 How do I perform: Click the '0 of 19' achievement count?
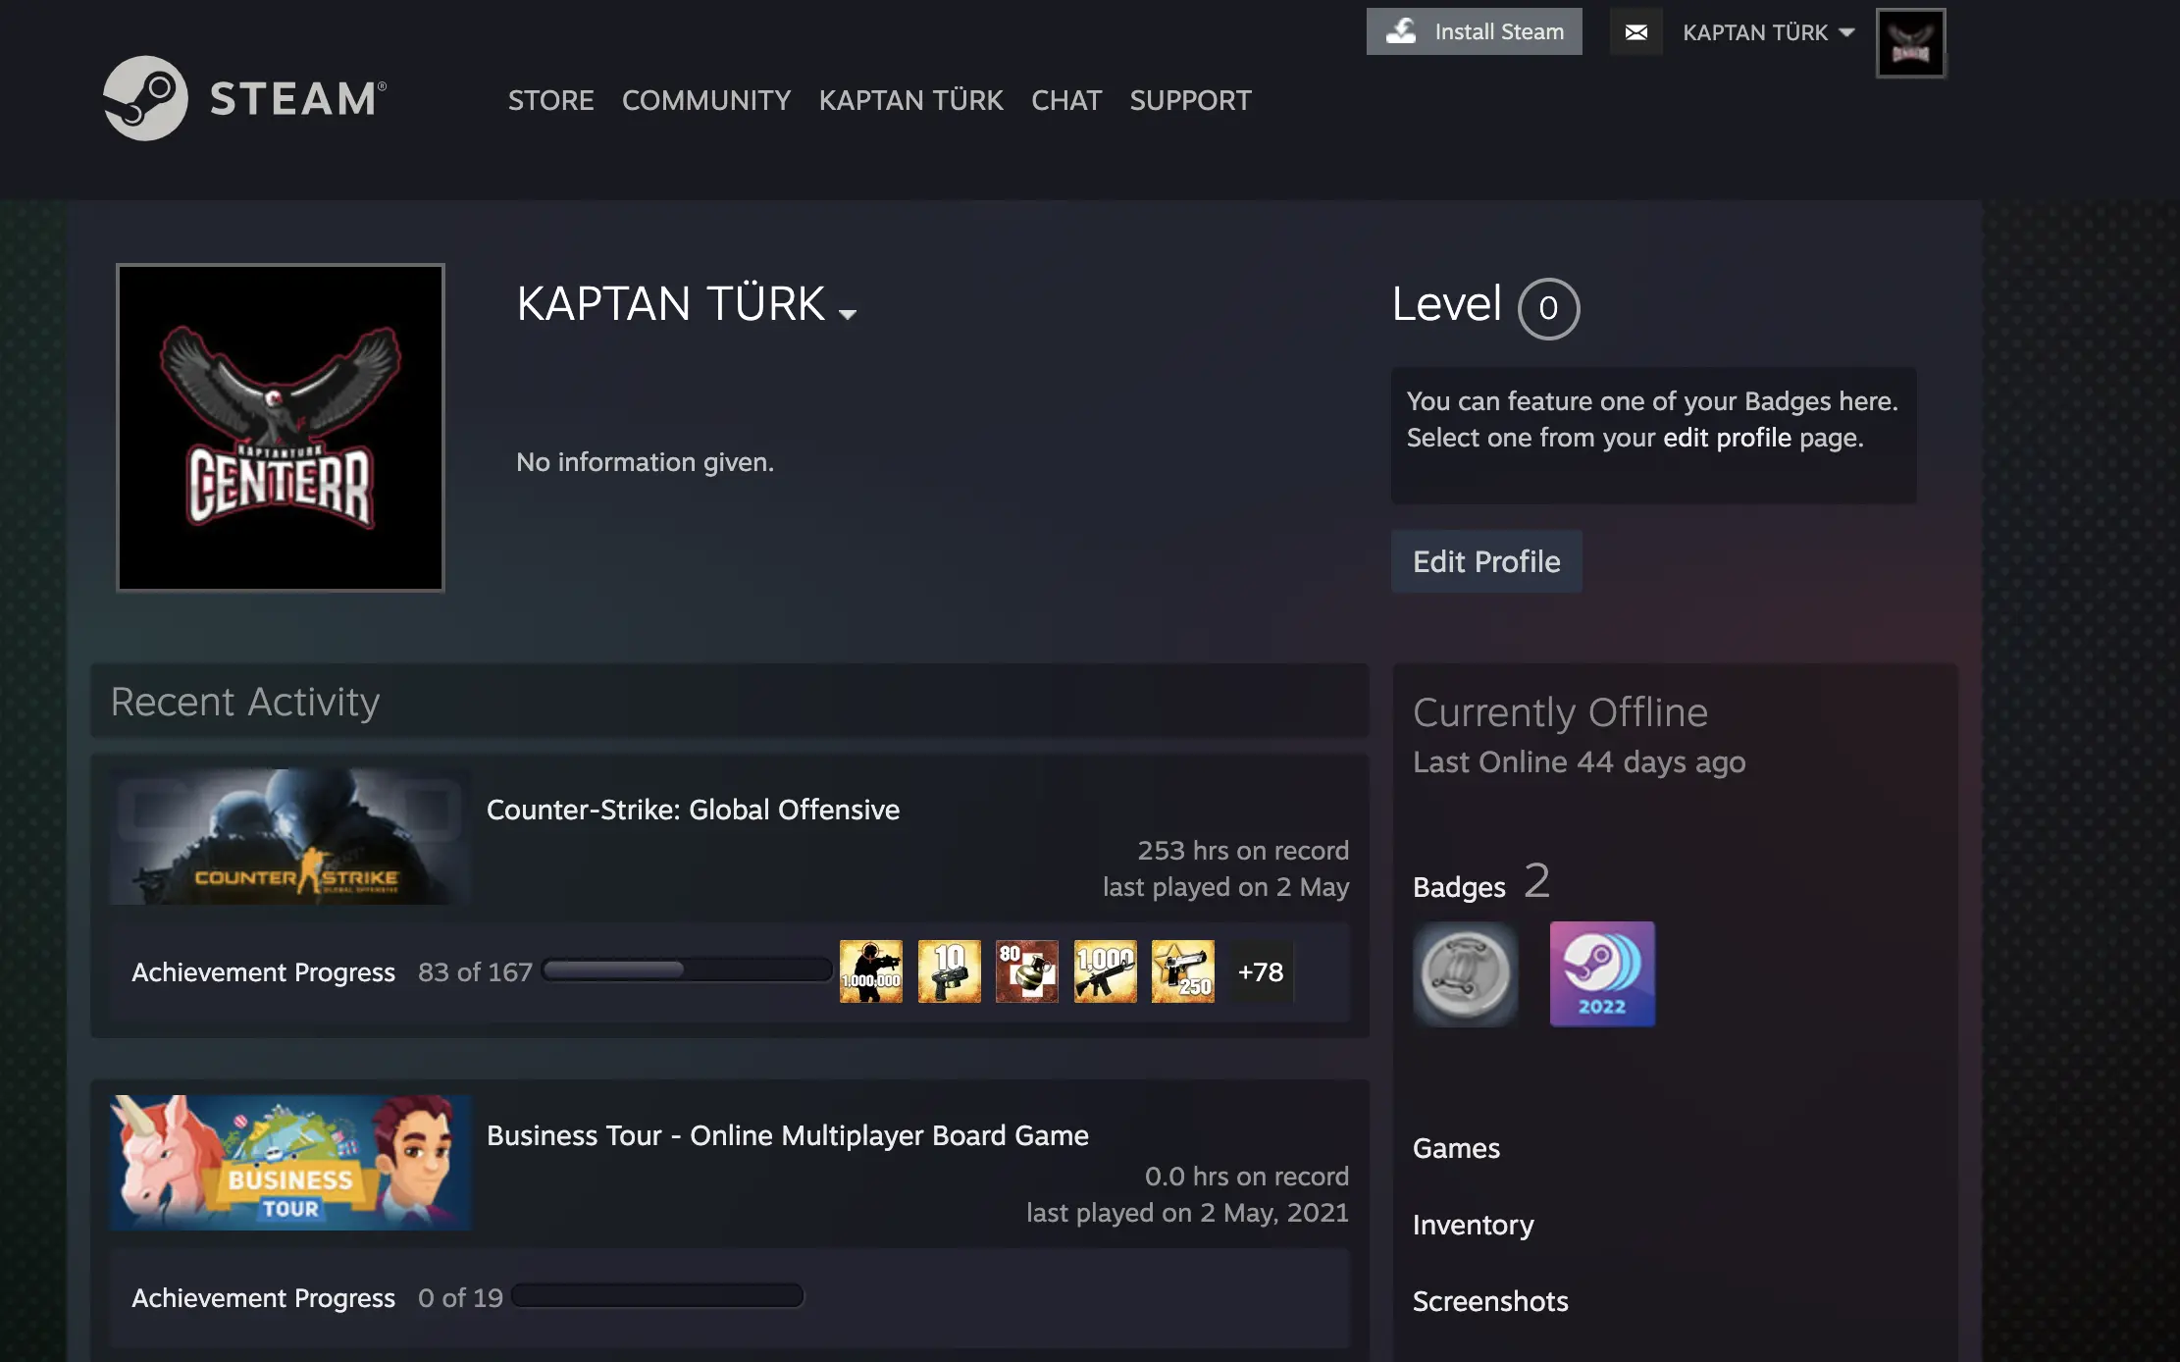(460, 1298)
